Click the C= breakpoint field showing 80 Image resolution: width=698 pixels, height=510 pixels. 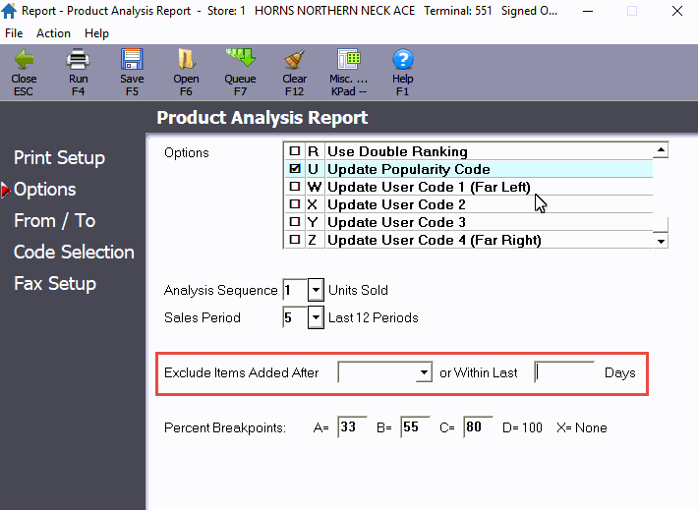pyautogui.click(x=478, y=427)
